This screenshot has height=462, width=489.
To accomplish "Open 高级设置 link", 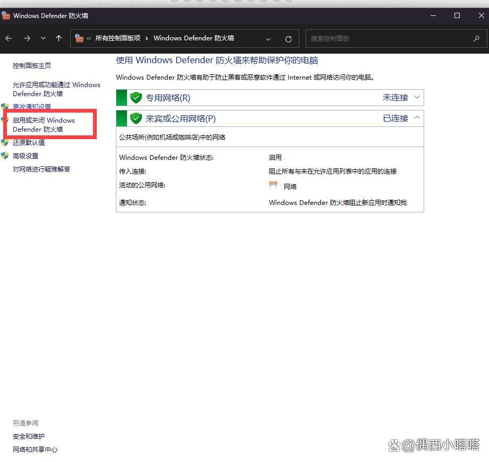I will point(26,156).
